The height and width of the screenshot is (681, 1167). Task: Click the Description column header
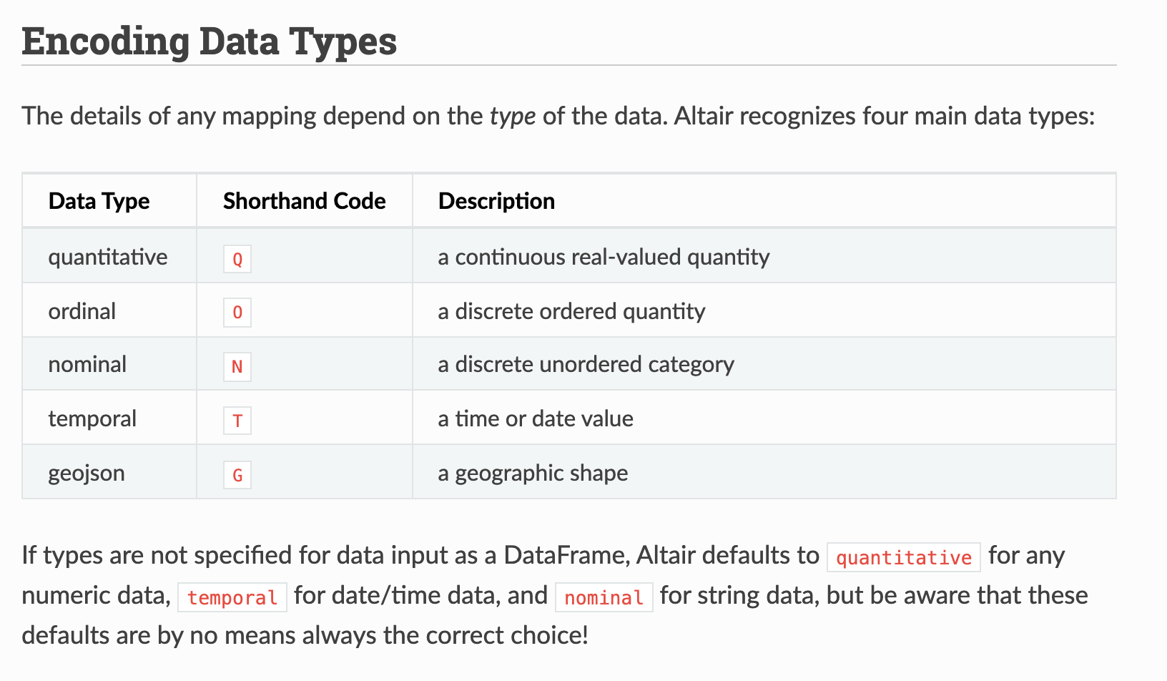coord(496,201)
